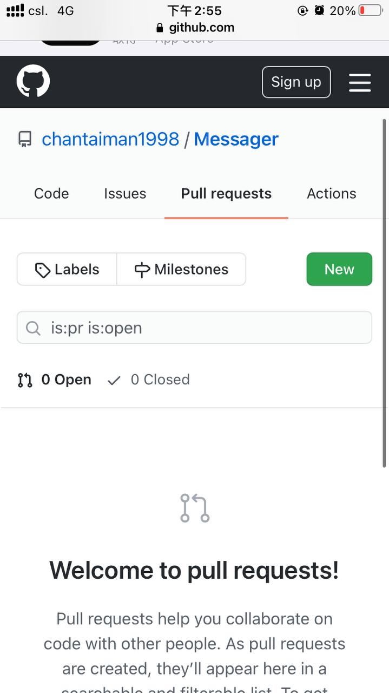Click the large pull request illustration
389x693 pixels.
click(195, 508)
